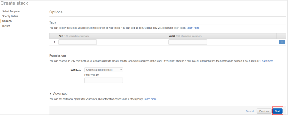Open Learn more link under Advanced

[150, 99]
